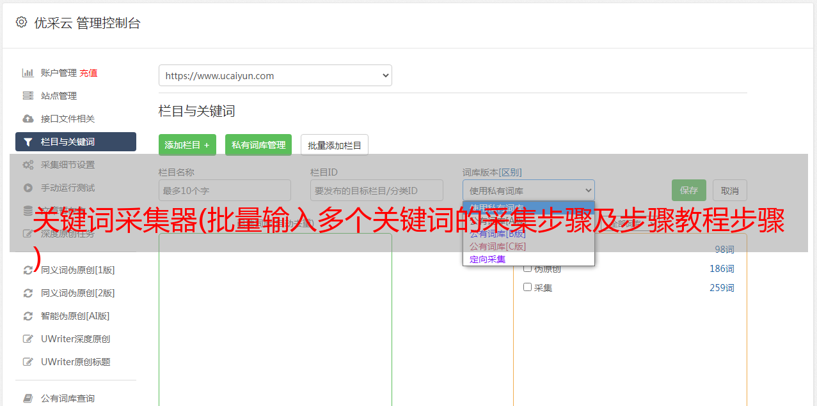Click the gear icon beside 优采云 管理控制台
The height and width of the screenshot is (406, 817).
point(21,22)
